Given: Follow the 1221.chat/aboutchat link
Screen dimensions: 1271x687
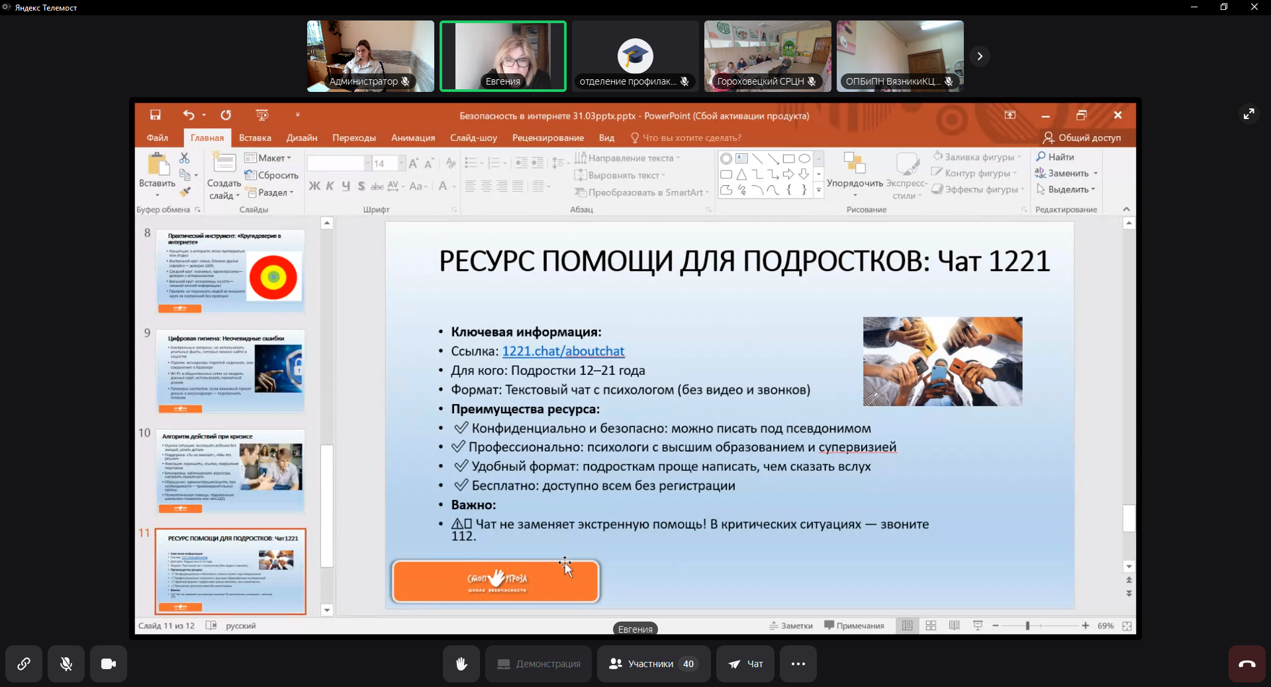Looking at the screenshot, I should [x=563, y=351].
